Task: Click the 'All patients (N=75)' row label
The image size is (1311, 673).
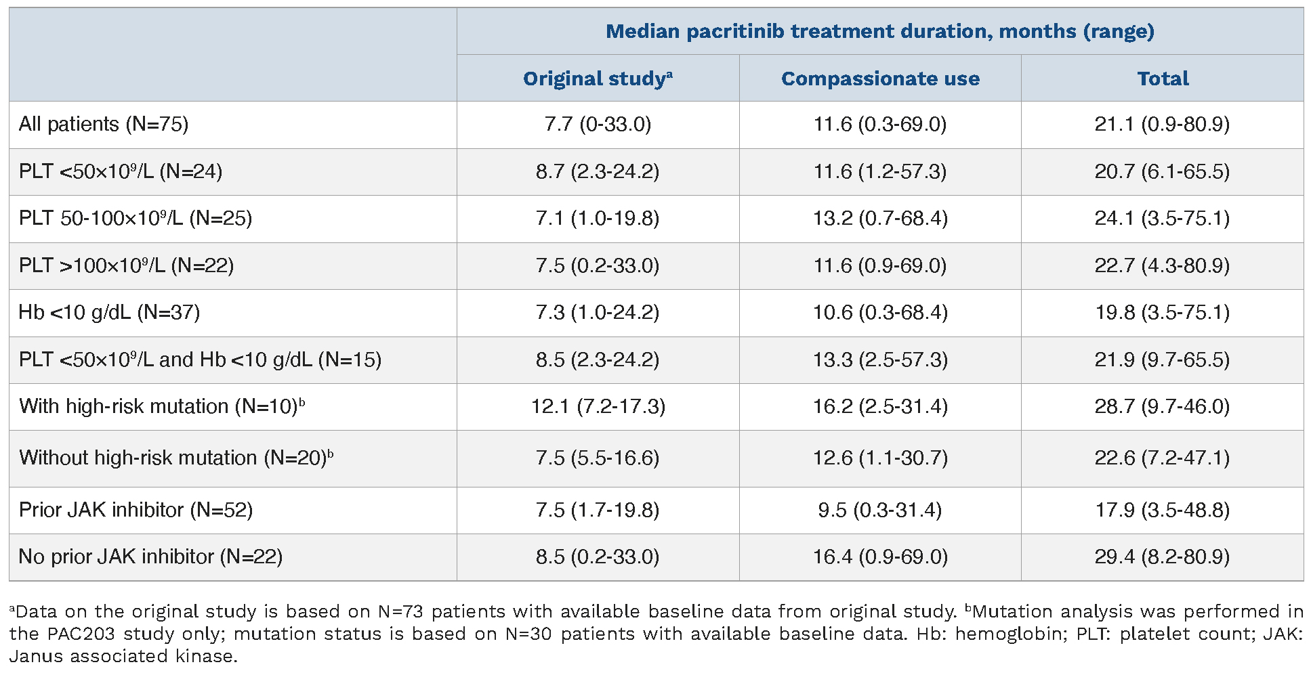Action: [x=104, y=125]
